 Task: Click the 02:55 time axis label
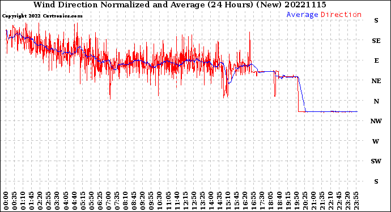pyautogui.click(x=49, y=201)
